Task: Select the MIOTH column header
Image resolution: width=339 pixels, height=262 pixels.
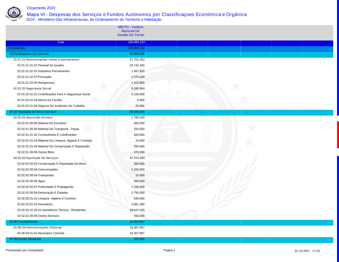Action: pos(131,31)
